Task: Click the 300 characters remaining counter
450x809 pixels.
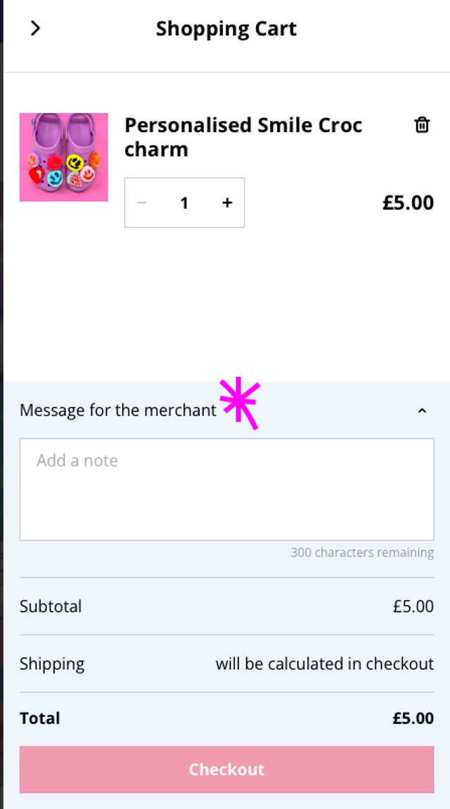Action: [362, 552]
